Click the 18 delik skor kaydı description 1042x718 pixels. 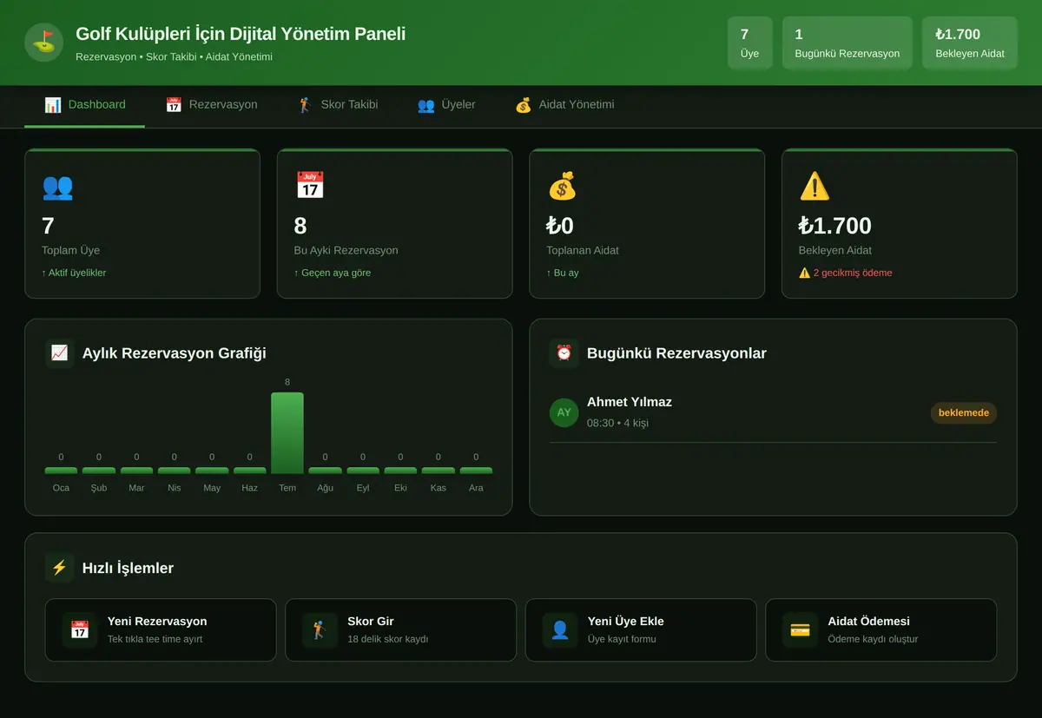388,639
